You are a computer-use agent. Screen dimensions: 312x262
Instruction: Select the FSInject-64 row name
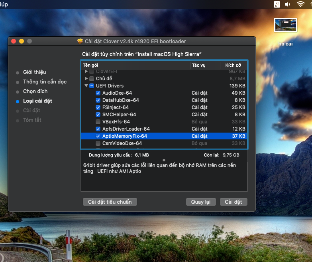[116, 107]
